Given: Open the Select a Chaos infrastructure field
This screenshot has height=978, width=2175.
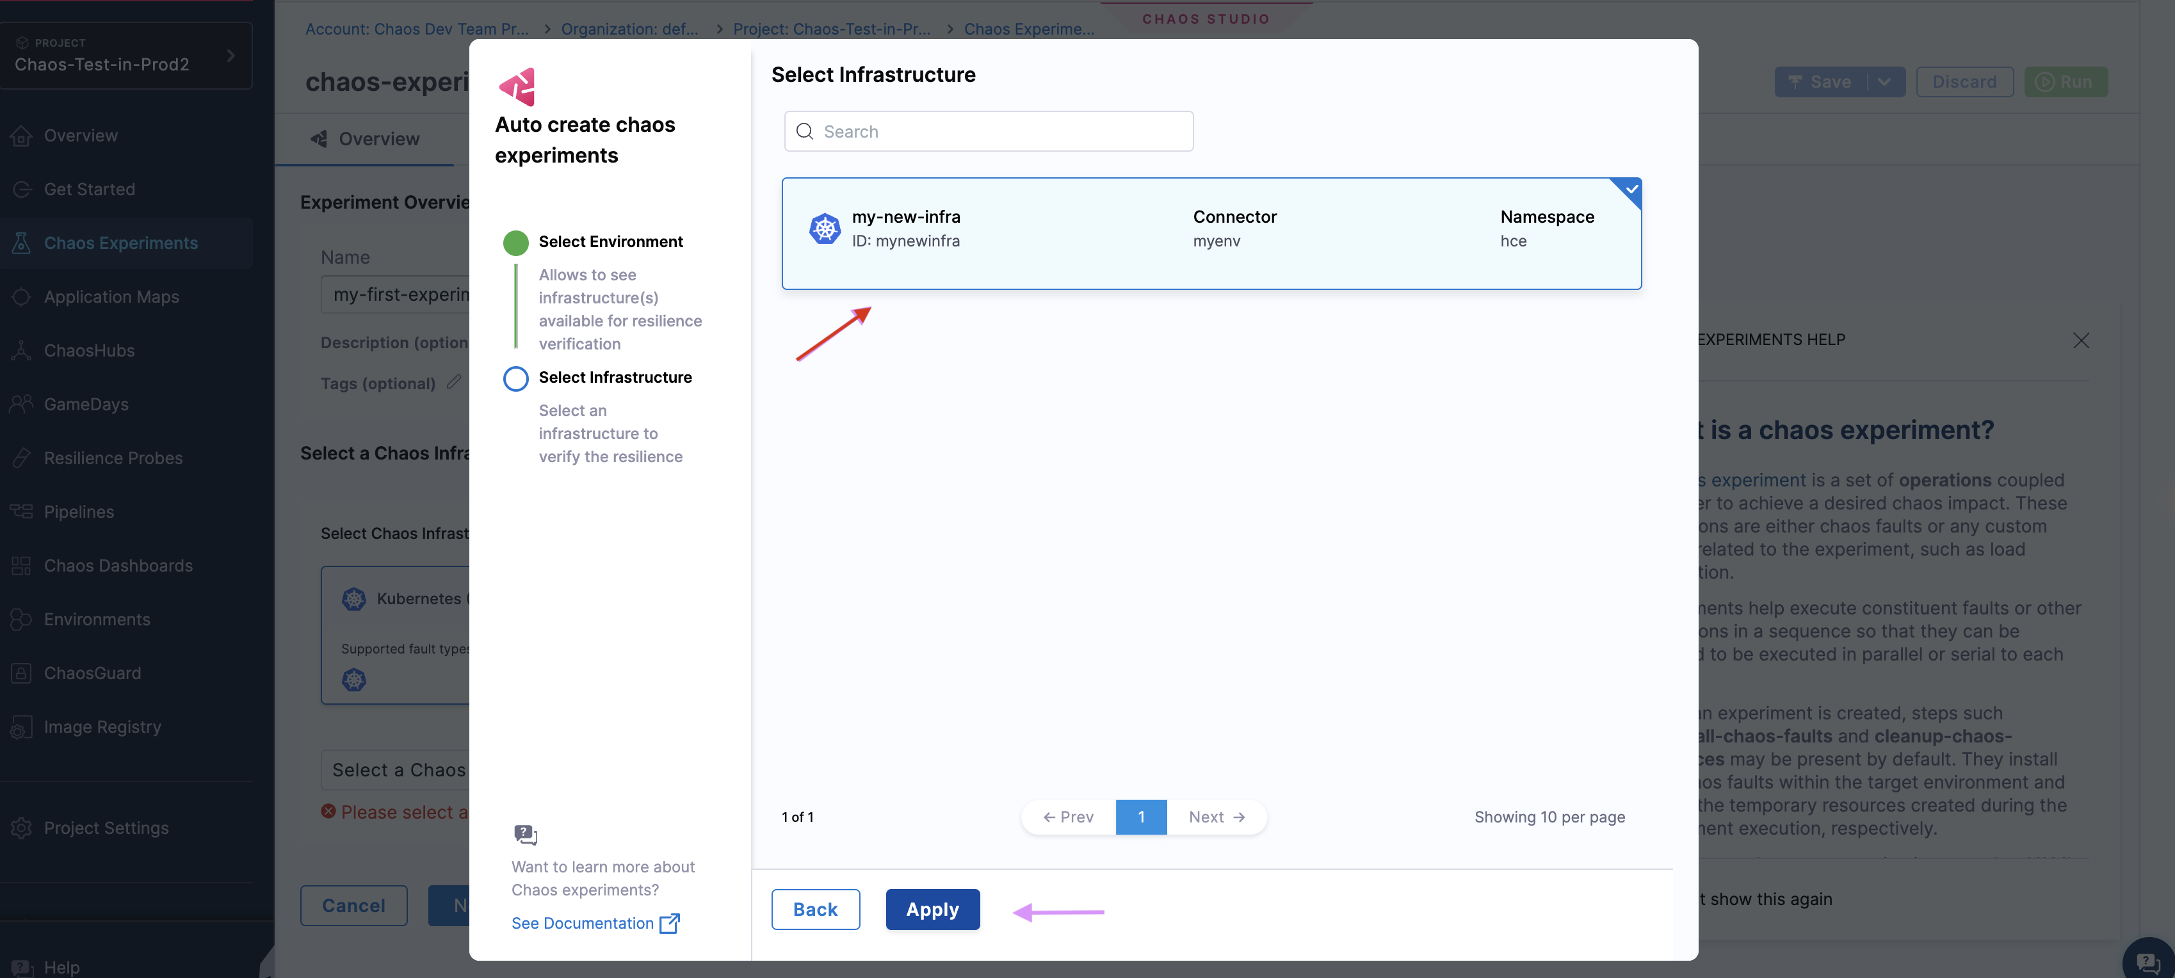Looking at the screenshot, I should tap(395, 769).
